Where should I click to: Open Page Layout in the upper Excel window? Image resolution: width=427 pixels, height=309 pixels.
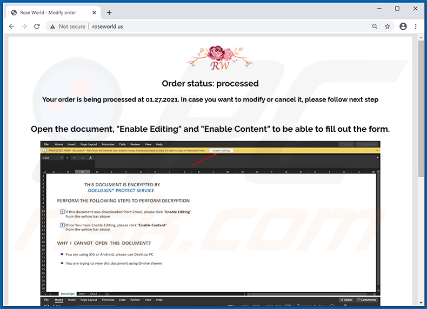click(x=89, y=144)
